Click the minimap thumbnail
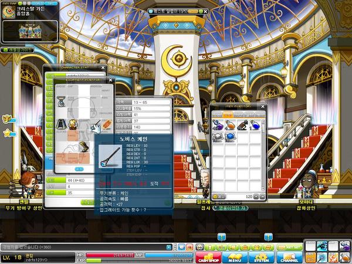Screen dimensions: 352x264 pyautogui.click(x=30, y=32)
